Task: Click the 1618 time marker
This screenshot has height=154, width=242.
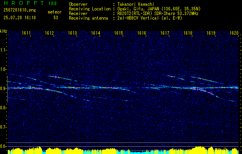Action: click(x=188, y=33)
